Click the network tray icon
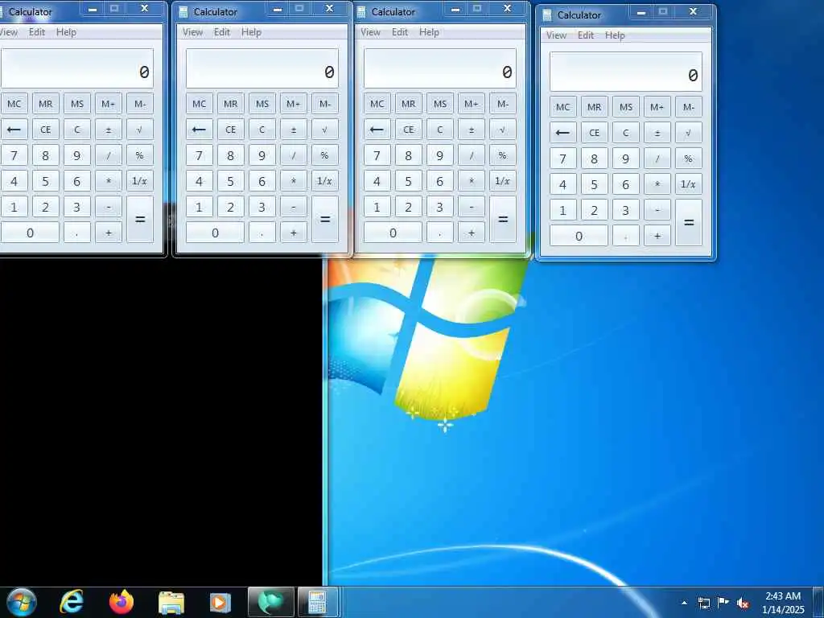This screenshot has width=824, height=618. pyautogui.click(x=704, y=603)
